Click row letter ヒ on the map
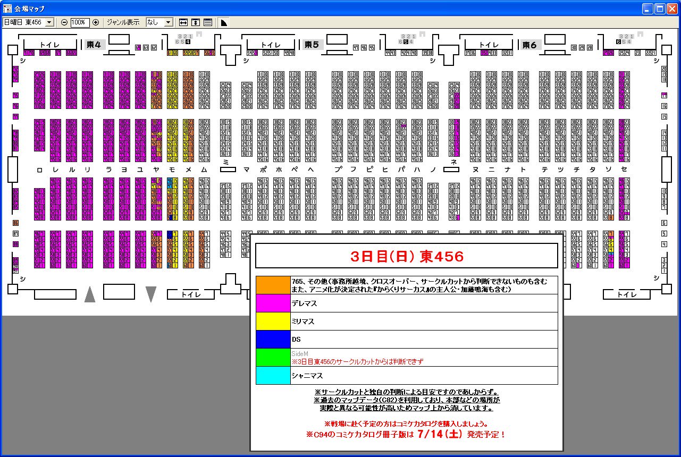Viewport: 681px width, 457px height. point(385,170)
